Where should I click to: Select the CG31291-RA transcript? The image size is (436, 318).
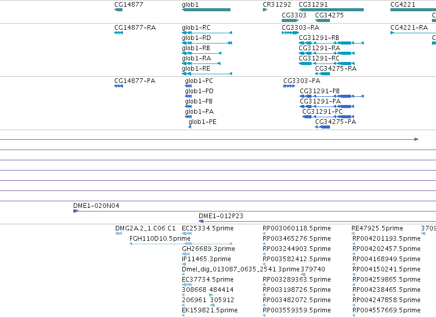pos(326,53)
